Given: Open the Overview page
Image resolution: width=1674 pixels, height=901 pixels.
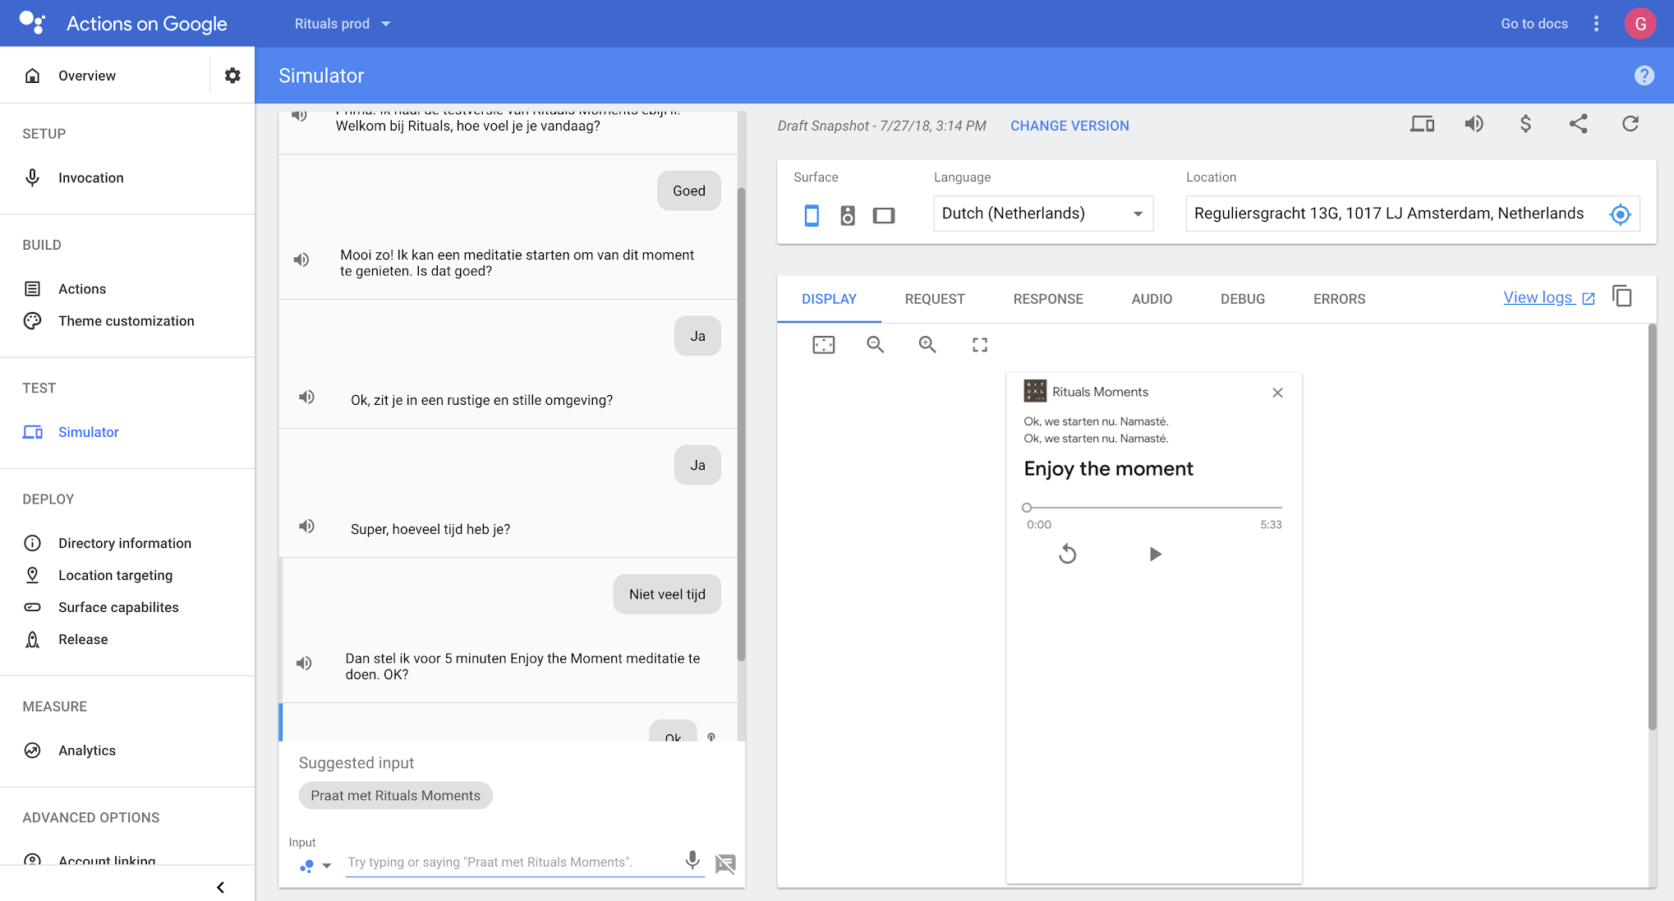Looking at the screenshot, I should 87,76.
